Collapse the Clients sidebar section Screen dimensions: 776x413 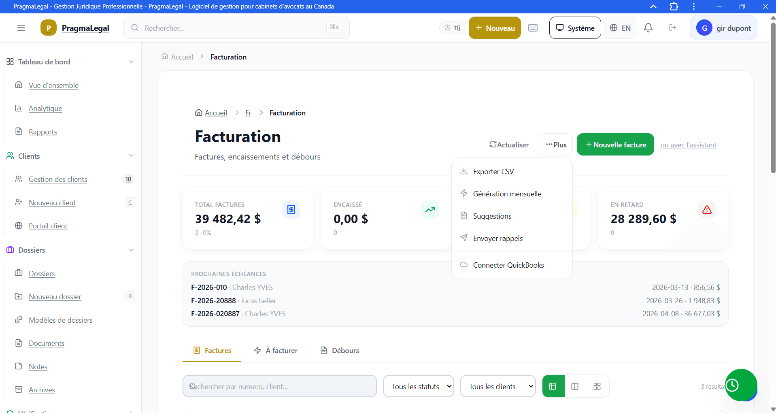[131, 156]
